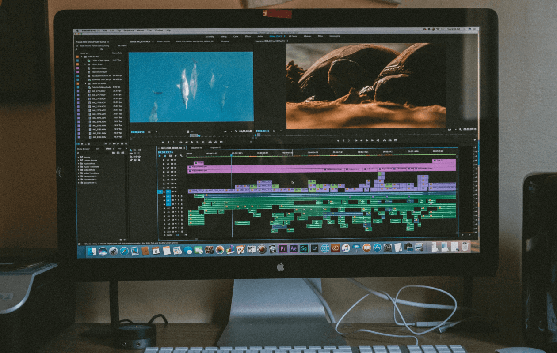The width and height of the screenshot is (557, 353).
Task: Switch to the Sequence 02 tab
Action: pos(195,147)
